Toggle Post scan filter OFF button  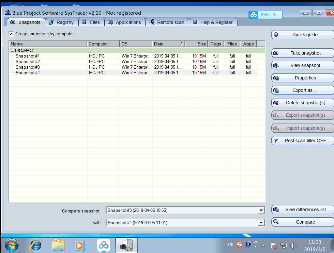point(303,141)
